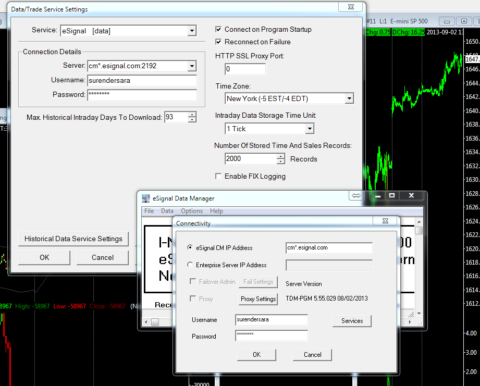
Task: Click OK in Connectivity dialog
Action: pos(256,355)
